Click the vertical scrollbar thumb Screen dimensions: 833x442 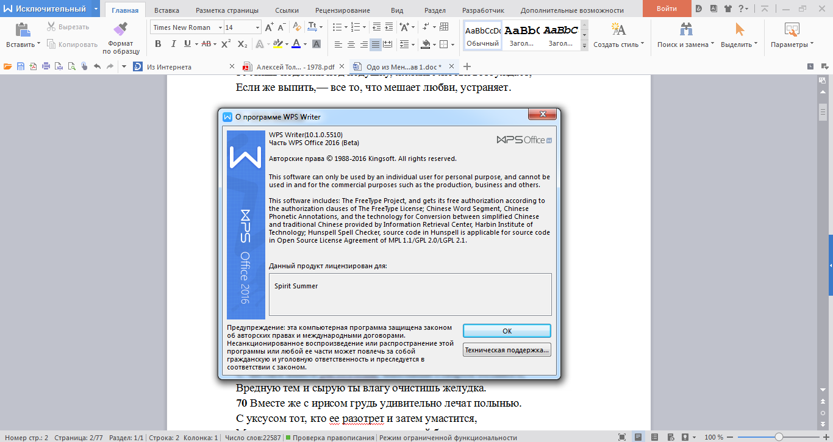[823, 112]
